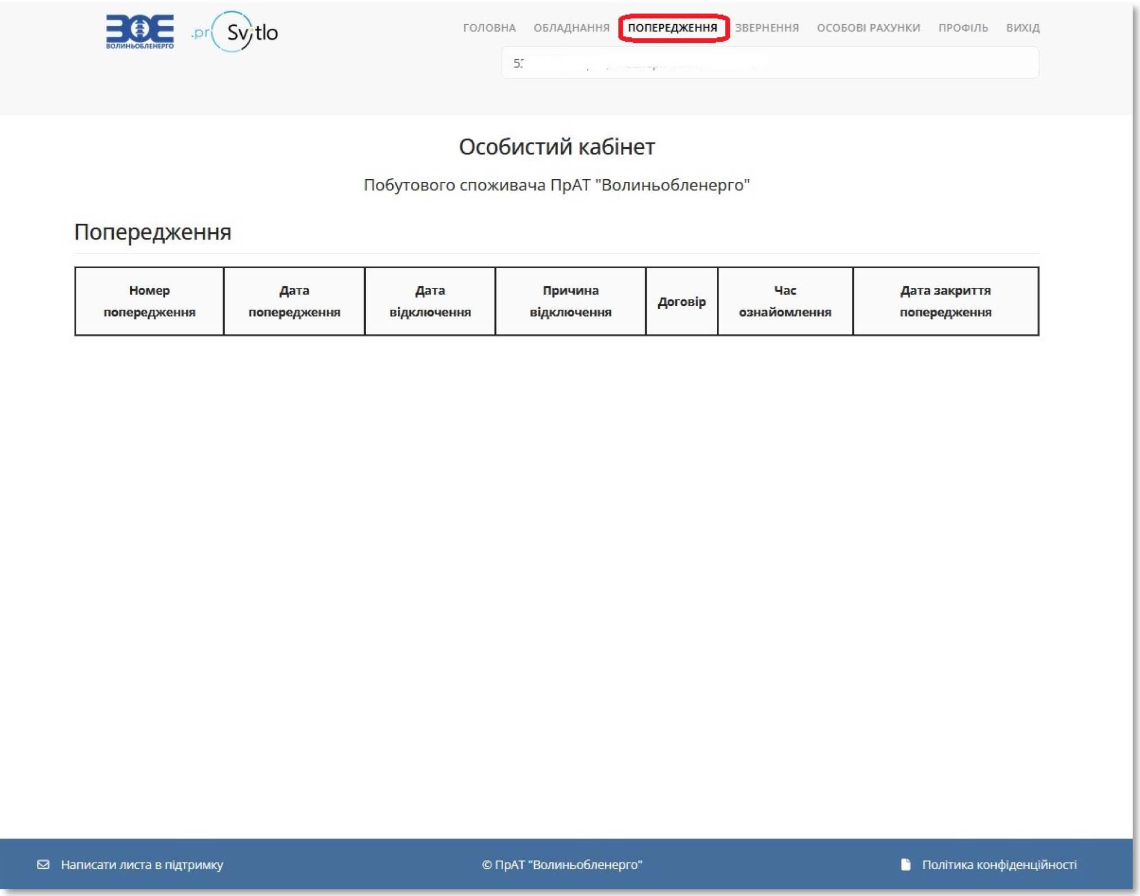Screen dimensions: 1140x896
Task: Click the Дата відключення column header
Action: pos(430,301)
